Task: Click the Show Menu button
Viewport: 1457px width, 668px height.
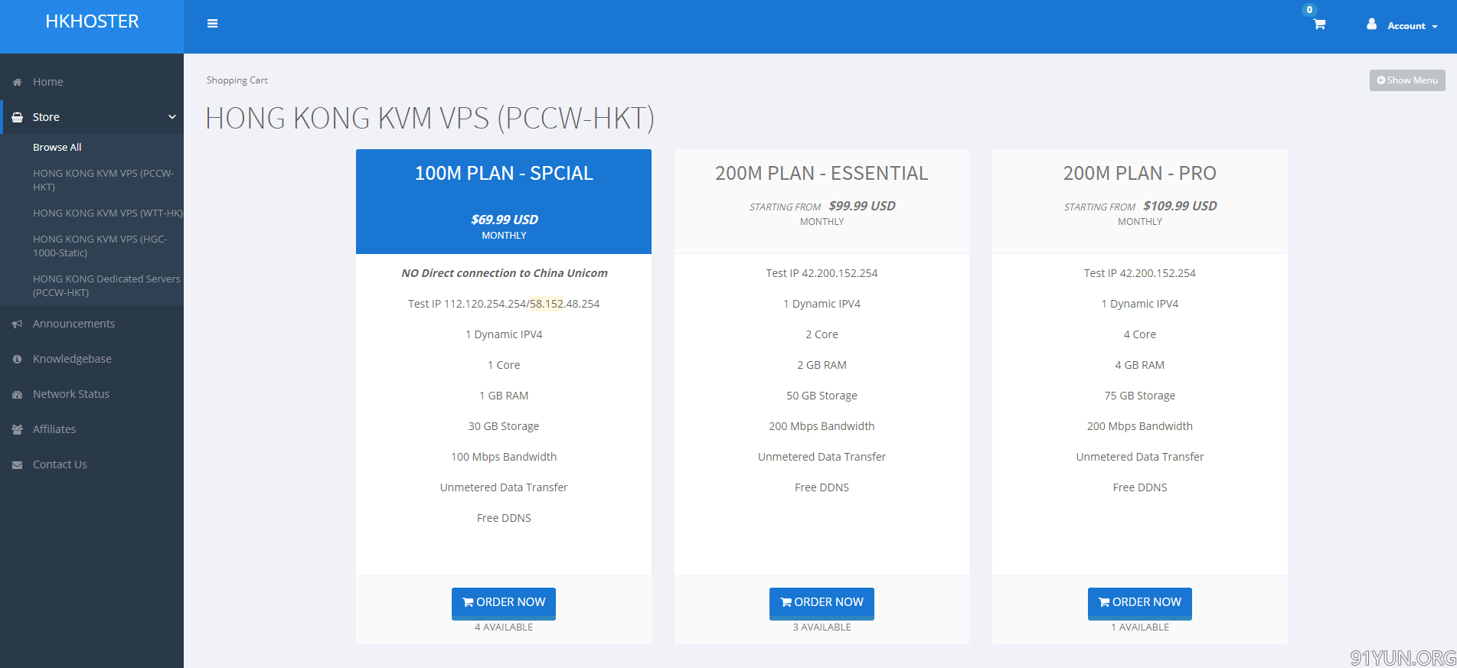Action: pos(1407,80)
